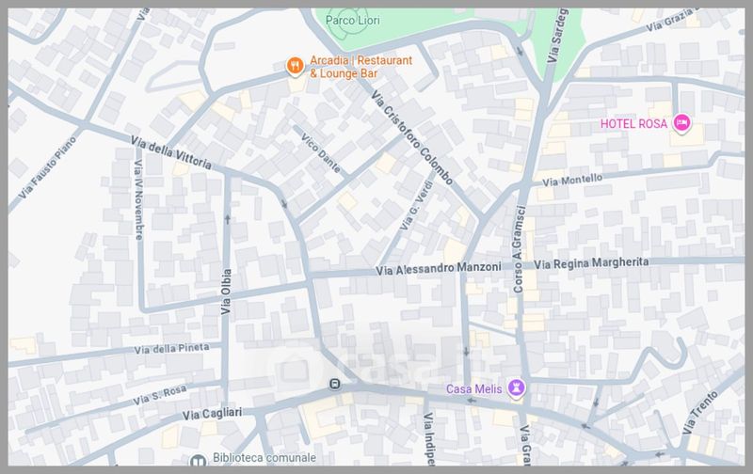The height and width of the screenshot is (474, 753).
Task: Select the pink Hotel Rosa bed icon
Action: coord(682,123)
